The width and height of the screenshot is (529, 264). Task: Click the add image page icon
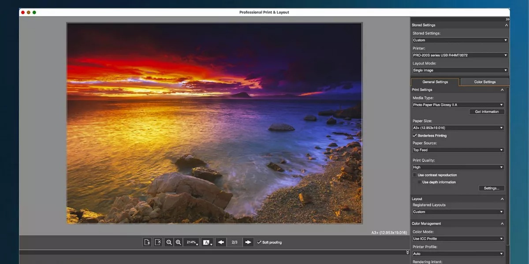pos(147,242)
